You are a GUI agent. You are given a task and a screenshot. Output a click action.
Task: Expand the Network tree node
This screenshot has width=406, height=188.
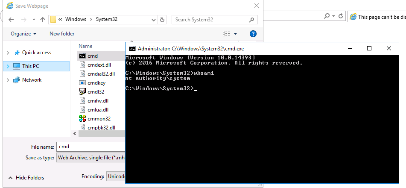(x=8, y=80)
